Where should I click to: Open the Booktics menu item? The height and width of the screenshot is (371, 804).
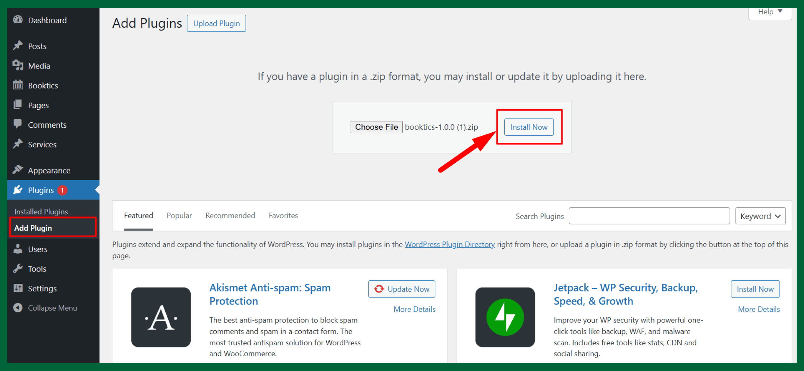point(54,86)
